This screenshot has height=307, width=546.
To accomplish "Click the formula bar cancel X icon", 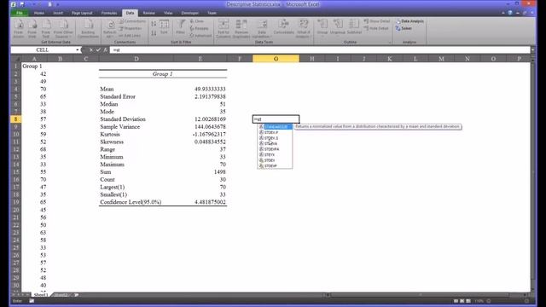I will click(91, 50).
